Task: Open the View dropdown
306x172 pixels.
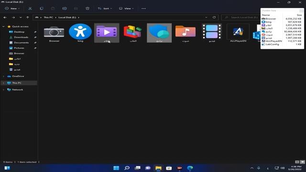Action: [126, 9]
